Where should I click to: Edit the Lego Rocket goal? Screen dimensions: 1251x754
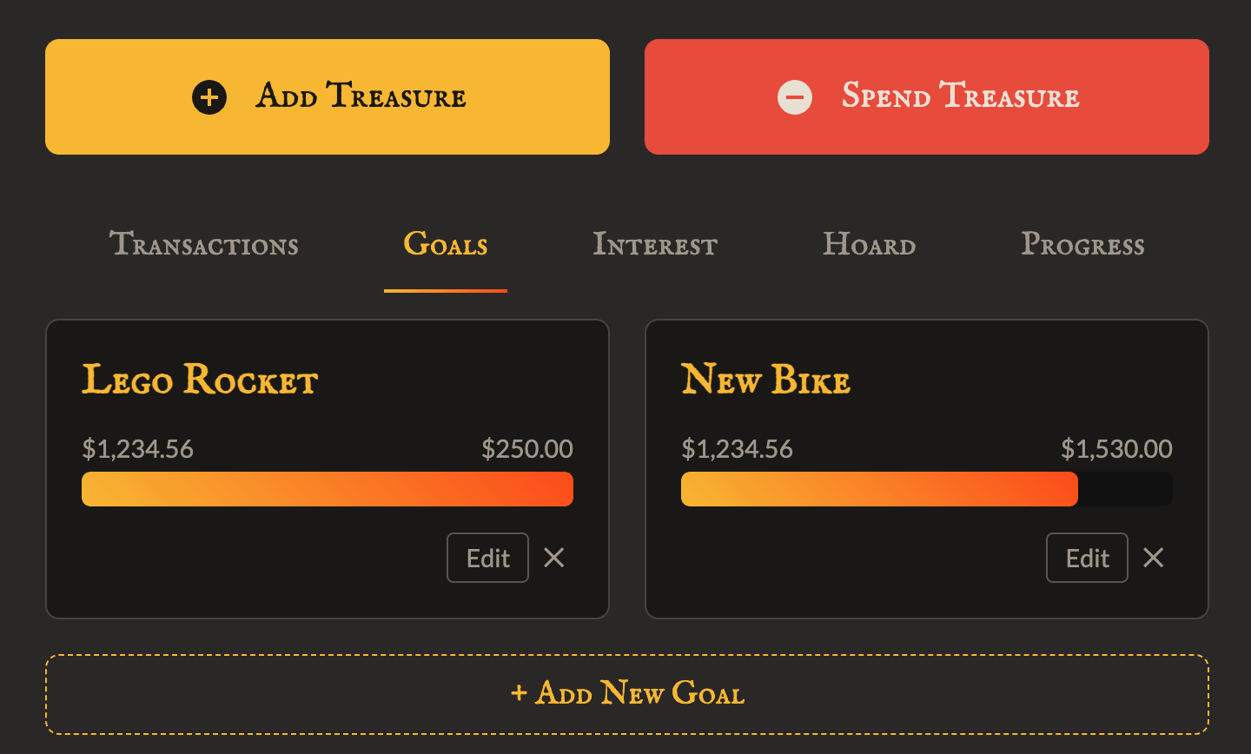tap(487, 558)
